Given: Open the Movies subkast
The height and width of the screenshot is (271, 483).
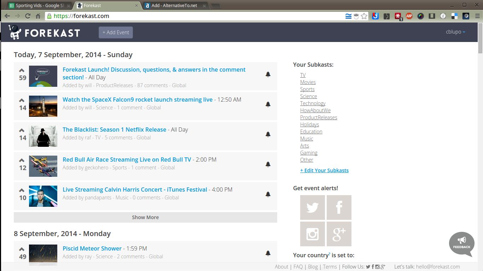Looking at the screenshot, I should [308, 82].
